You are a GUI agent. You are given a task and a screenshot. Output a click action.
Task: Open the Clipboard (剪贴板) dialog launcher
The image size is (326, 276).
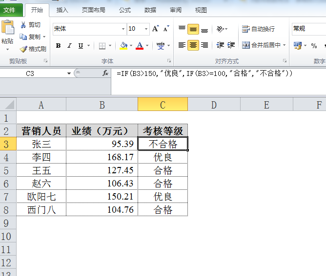coord(45,61)
